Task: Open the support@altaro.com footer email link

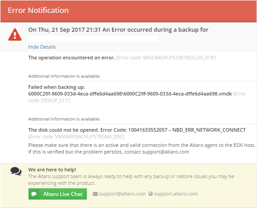Action: point(122,194)
